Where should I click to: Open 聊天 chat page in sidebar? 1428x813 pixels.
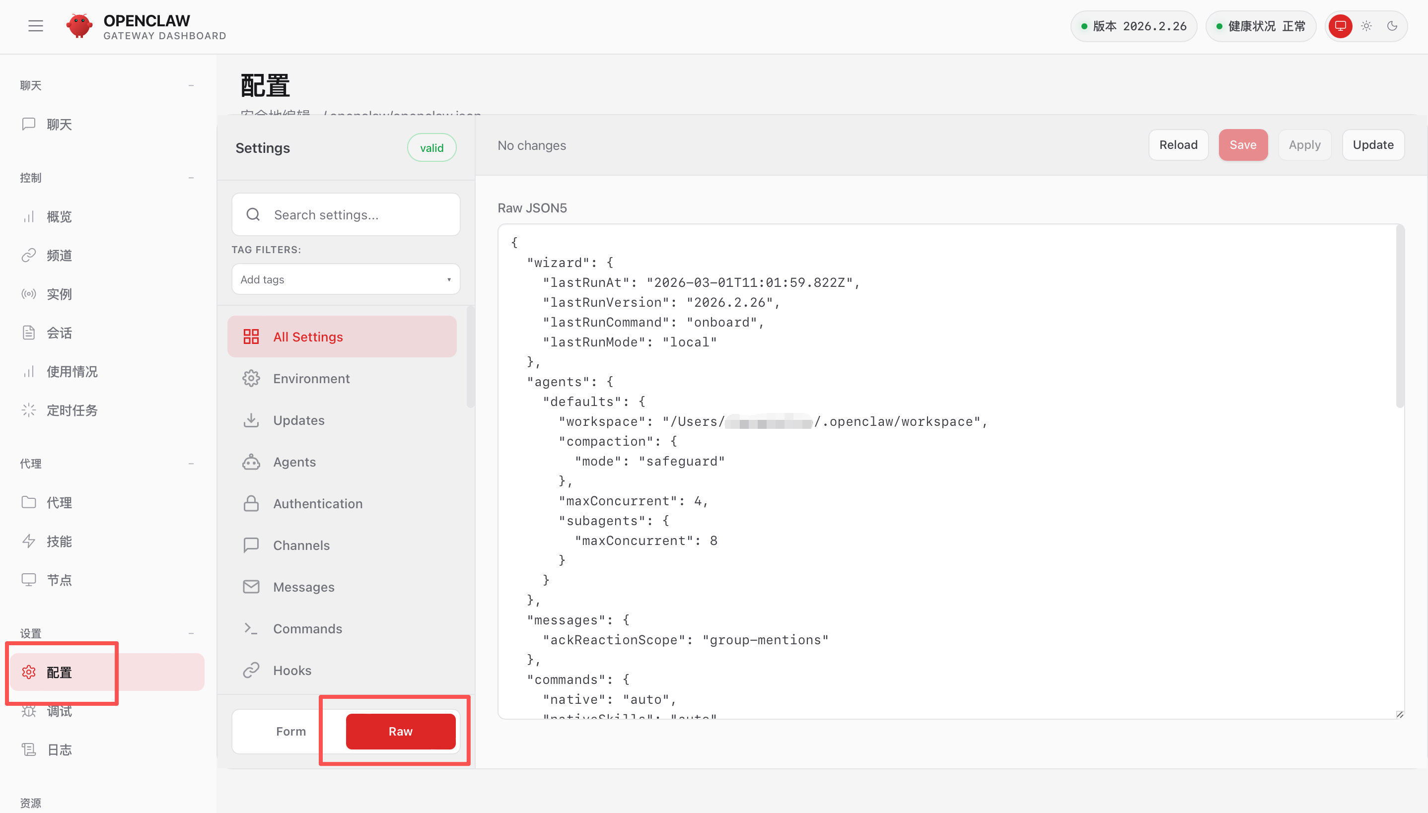point(59,124)
